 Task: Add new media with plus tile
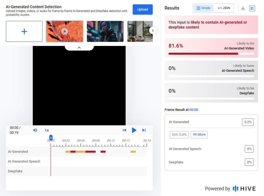[x=24, y=31]
